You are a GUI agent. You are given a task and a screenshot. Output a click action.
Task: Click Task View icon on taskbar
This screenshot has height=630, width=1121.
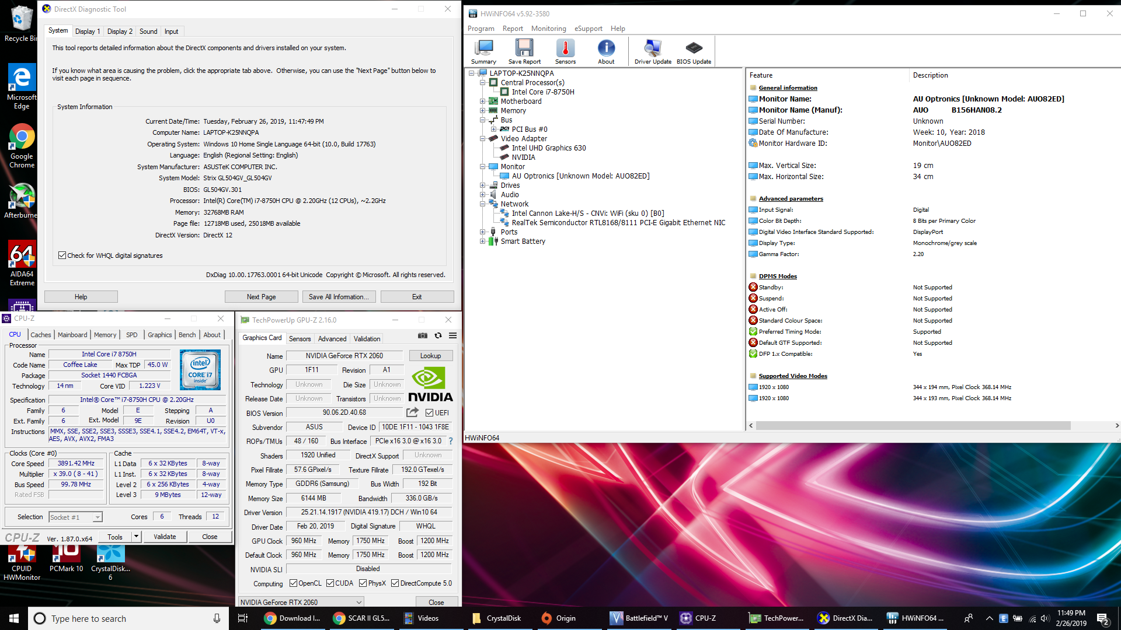coord(243,618)
